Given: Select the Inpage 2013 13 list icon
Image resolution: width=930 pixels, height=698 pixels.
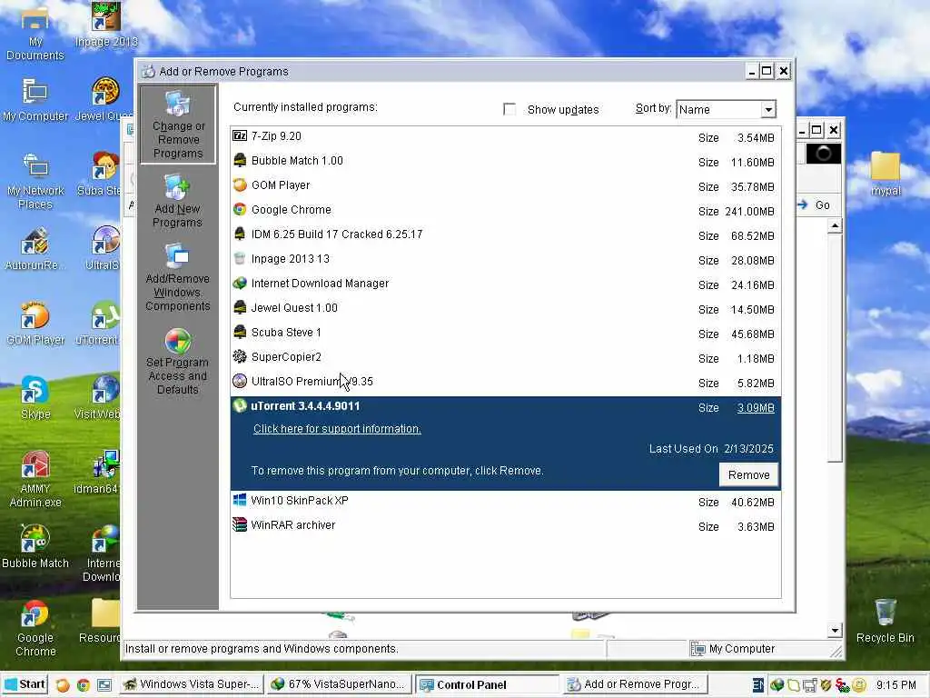Looking at the screenshot, I should pos(240,259).
